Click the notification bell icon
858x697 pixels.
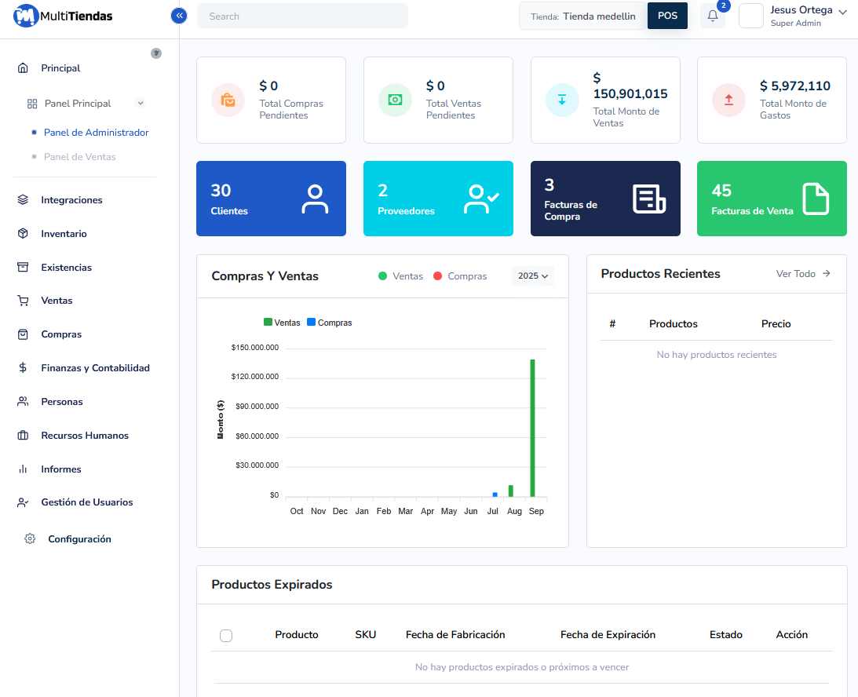[713, 16]
